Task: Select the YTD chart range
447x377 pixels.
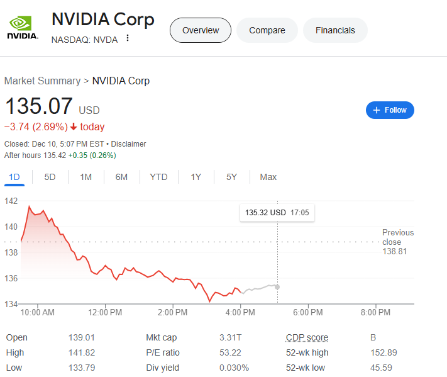Action: tap(158, 177)
